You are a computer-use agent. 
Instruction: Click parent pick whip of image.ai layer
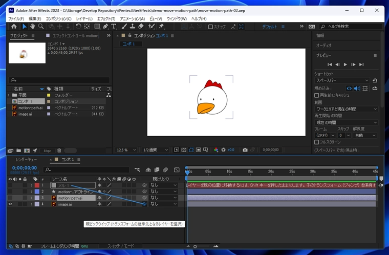click(x=144, y=204)
